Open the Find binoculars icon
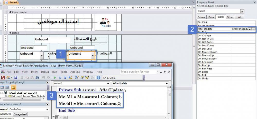 click(37, 77)
